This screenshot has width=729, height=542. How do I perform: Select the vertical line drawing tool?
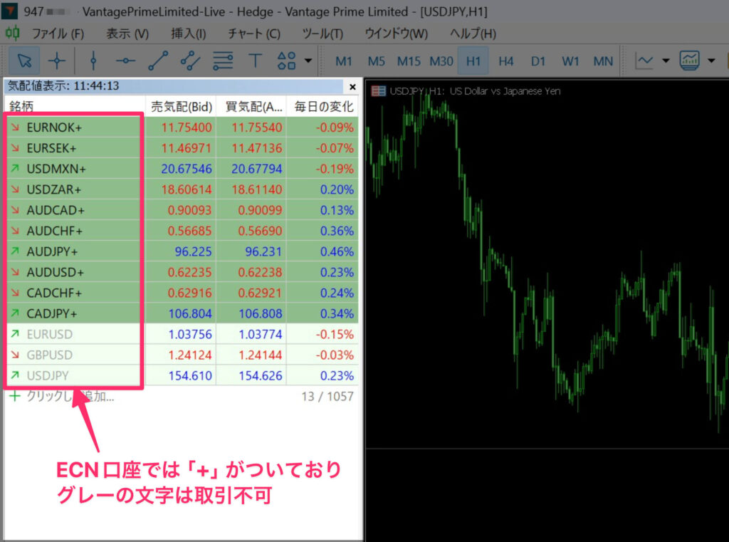coord(93,61)
